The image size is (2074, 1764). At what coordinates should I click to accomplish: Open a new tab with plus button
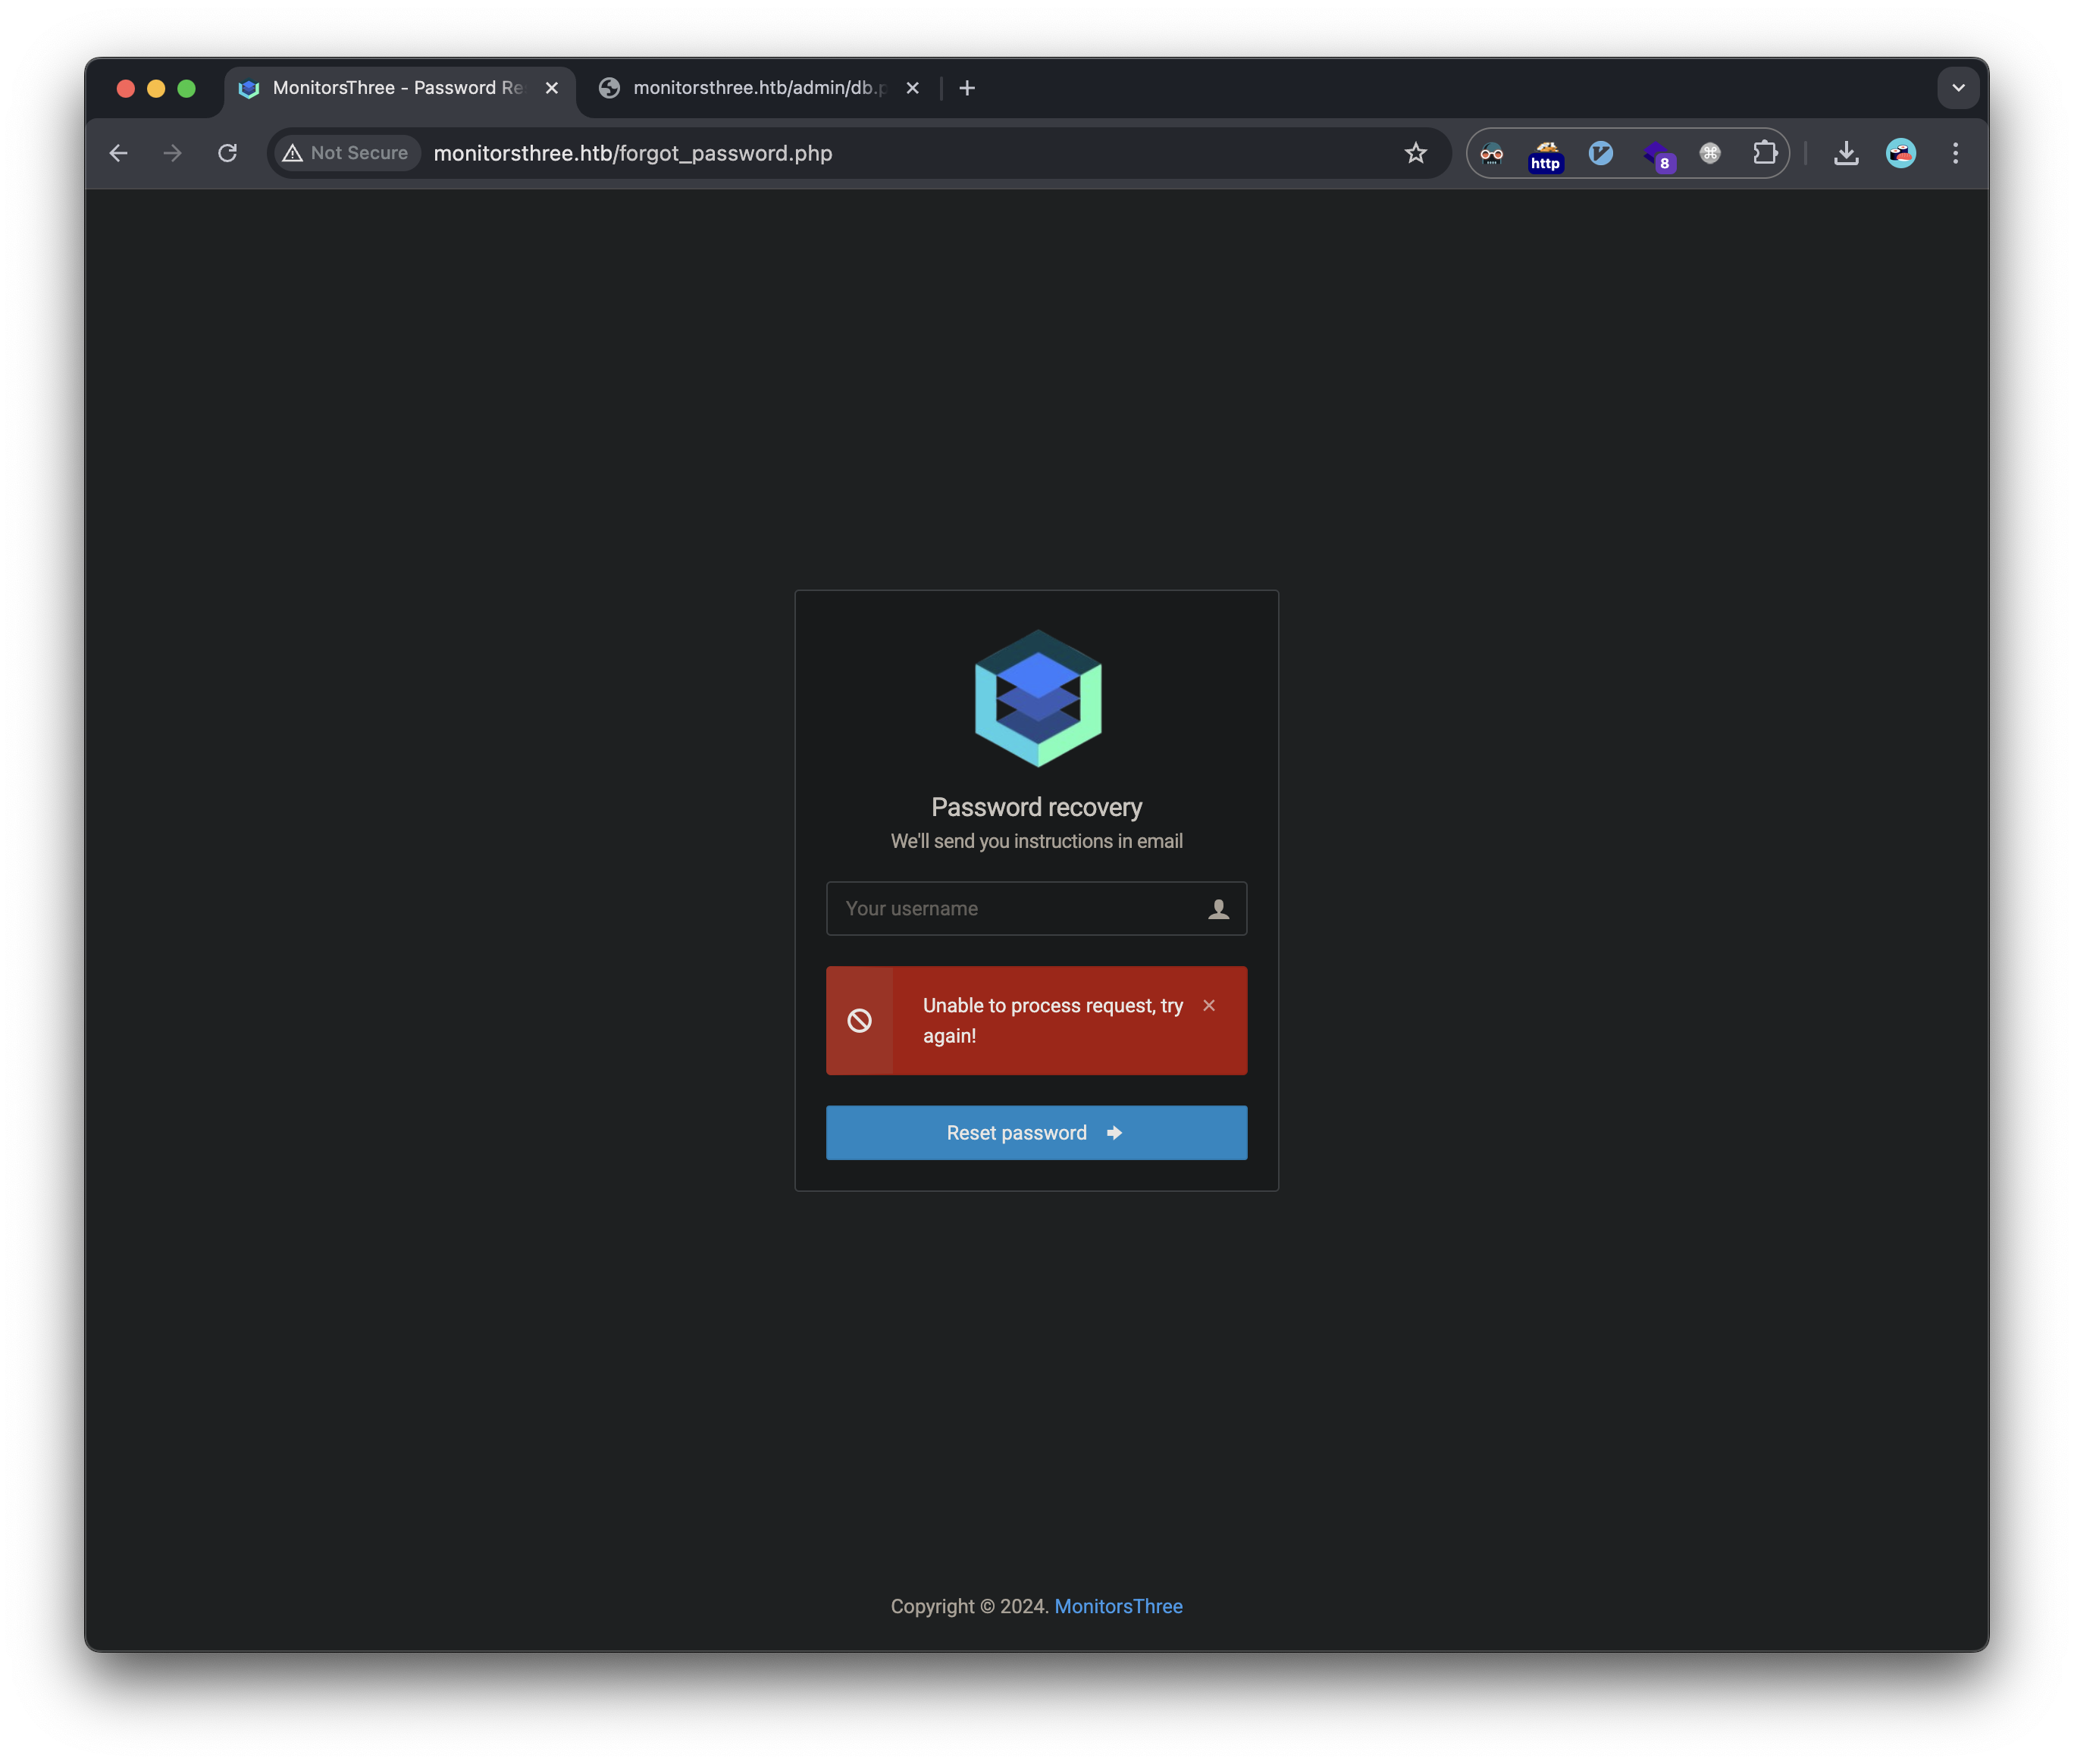(x=967, y=88)
